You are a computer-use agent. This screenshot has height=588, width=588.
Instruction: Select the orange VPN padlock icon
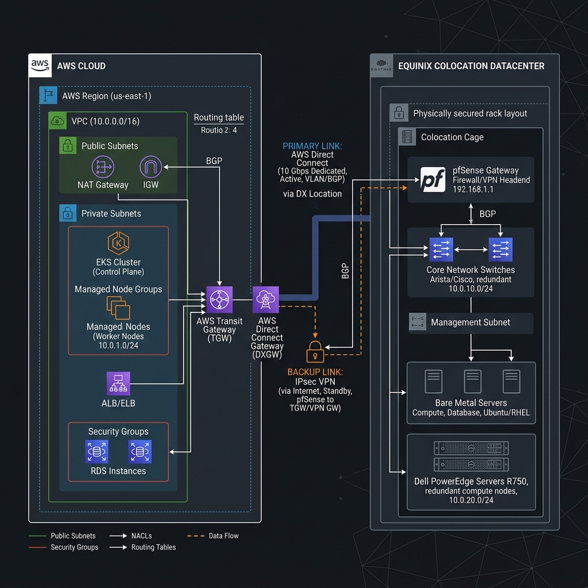(315, 352)
